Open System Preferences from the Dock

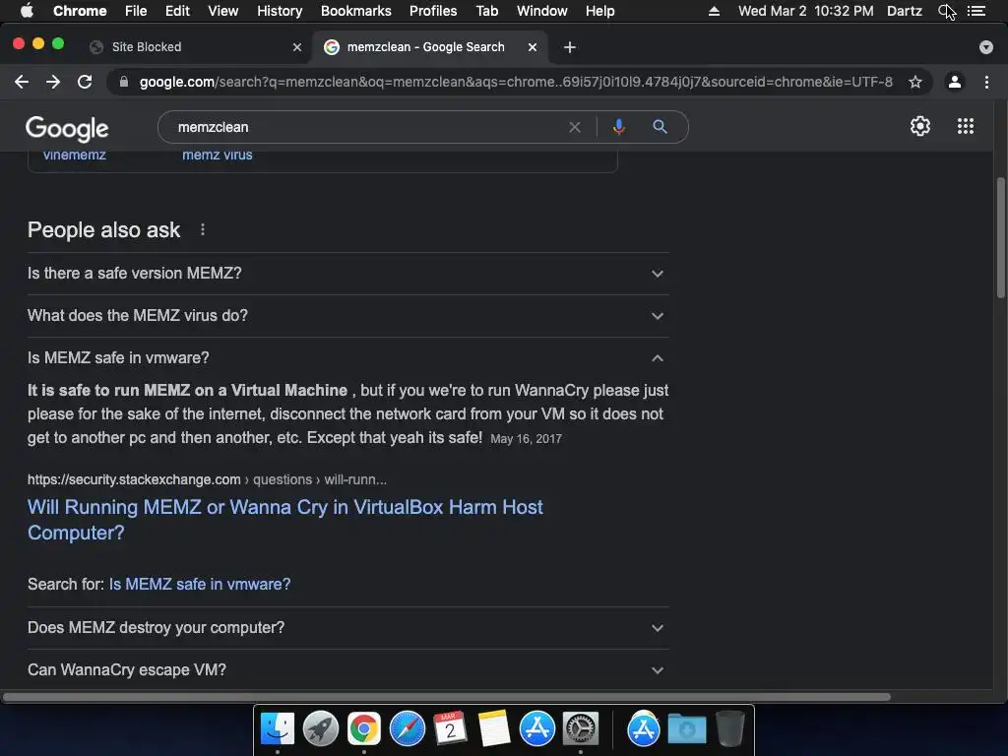581,729
